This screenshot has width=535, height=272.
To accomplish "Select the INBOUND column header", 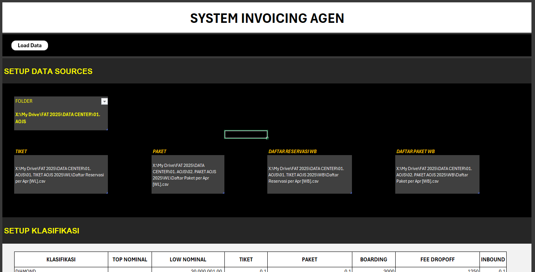I will 493,259.
